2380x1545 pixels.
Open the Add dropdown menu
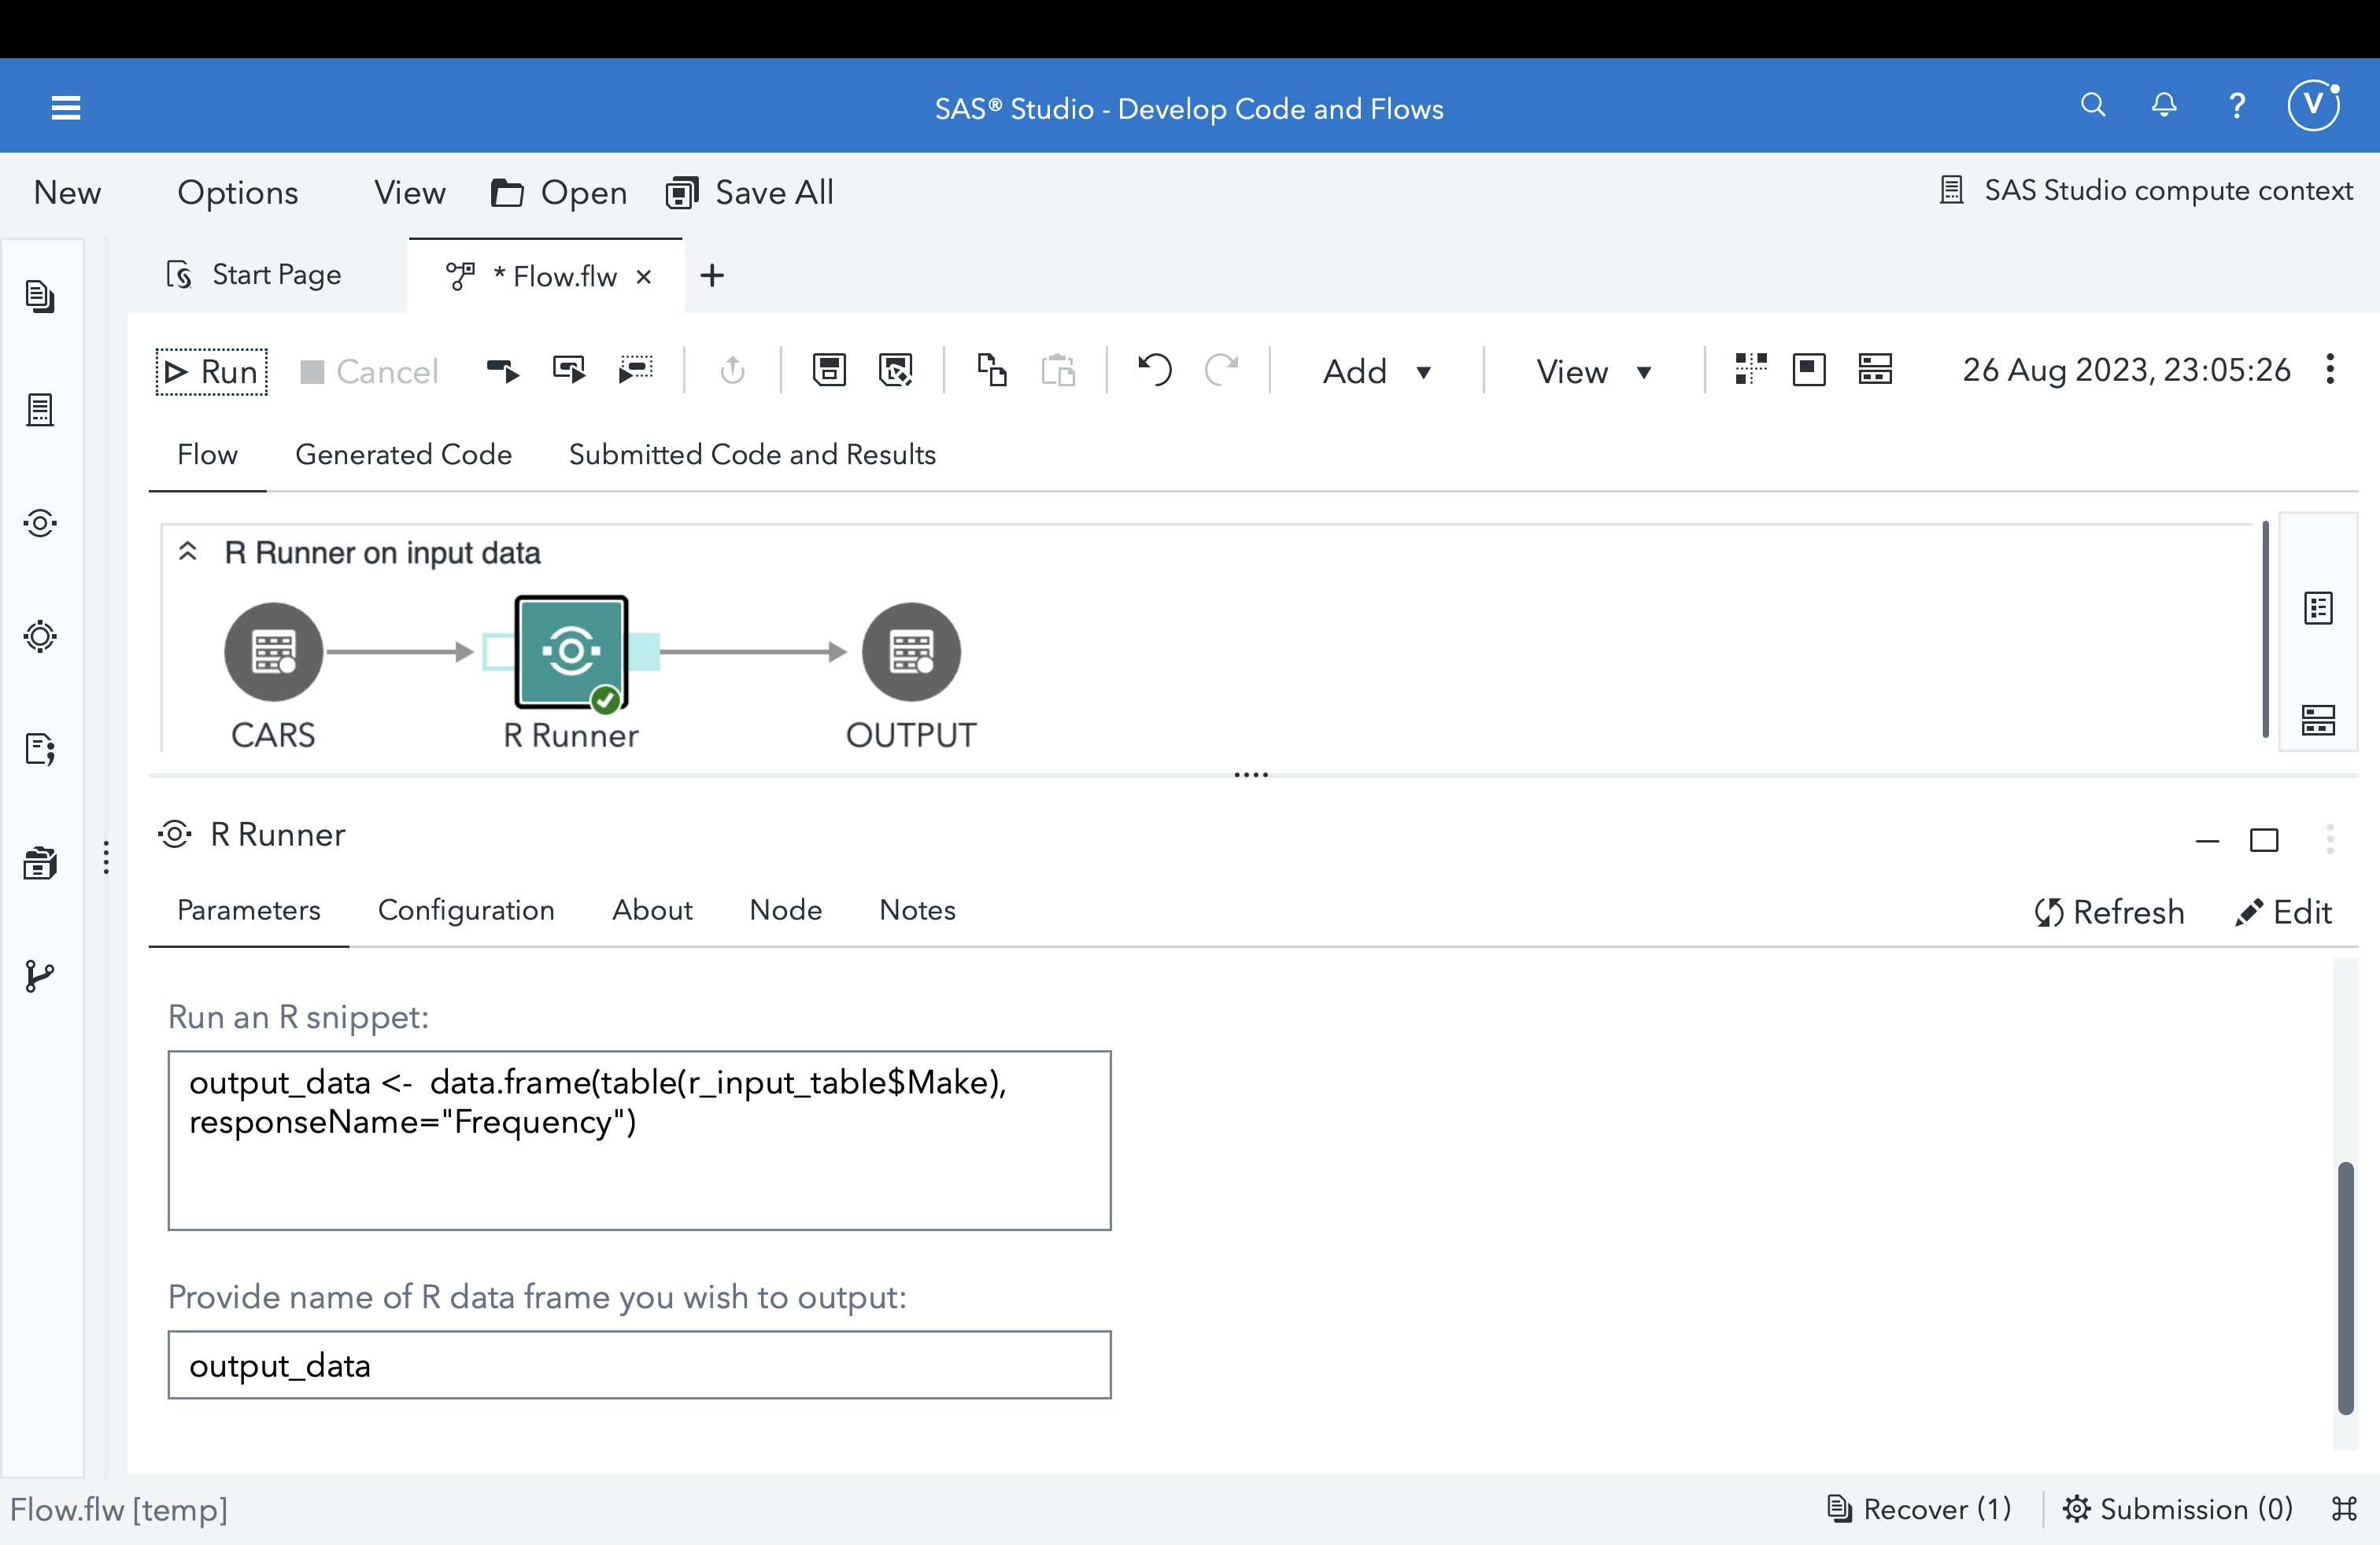pyautogui.click(x=1376, y=372)
